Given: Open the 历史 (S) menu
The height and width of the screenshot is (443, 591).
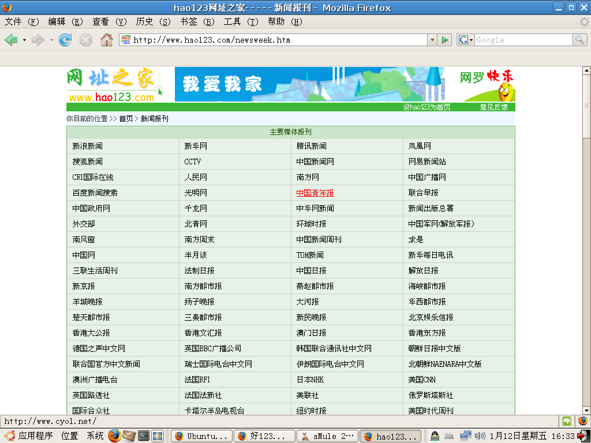Looking at the screenshot, I should (154, 22).
